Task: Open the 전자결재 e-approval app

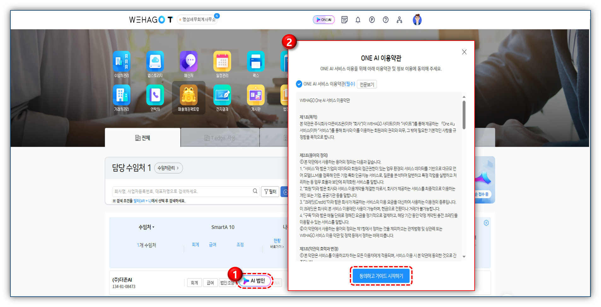Action: coord(222,95)
